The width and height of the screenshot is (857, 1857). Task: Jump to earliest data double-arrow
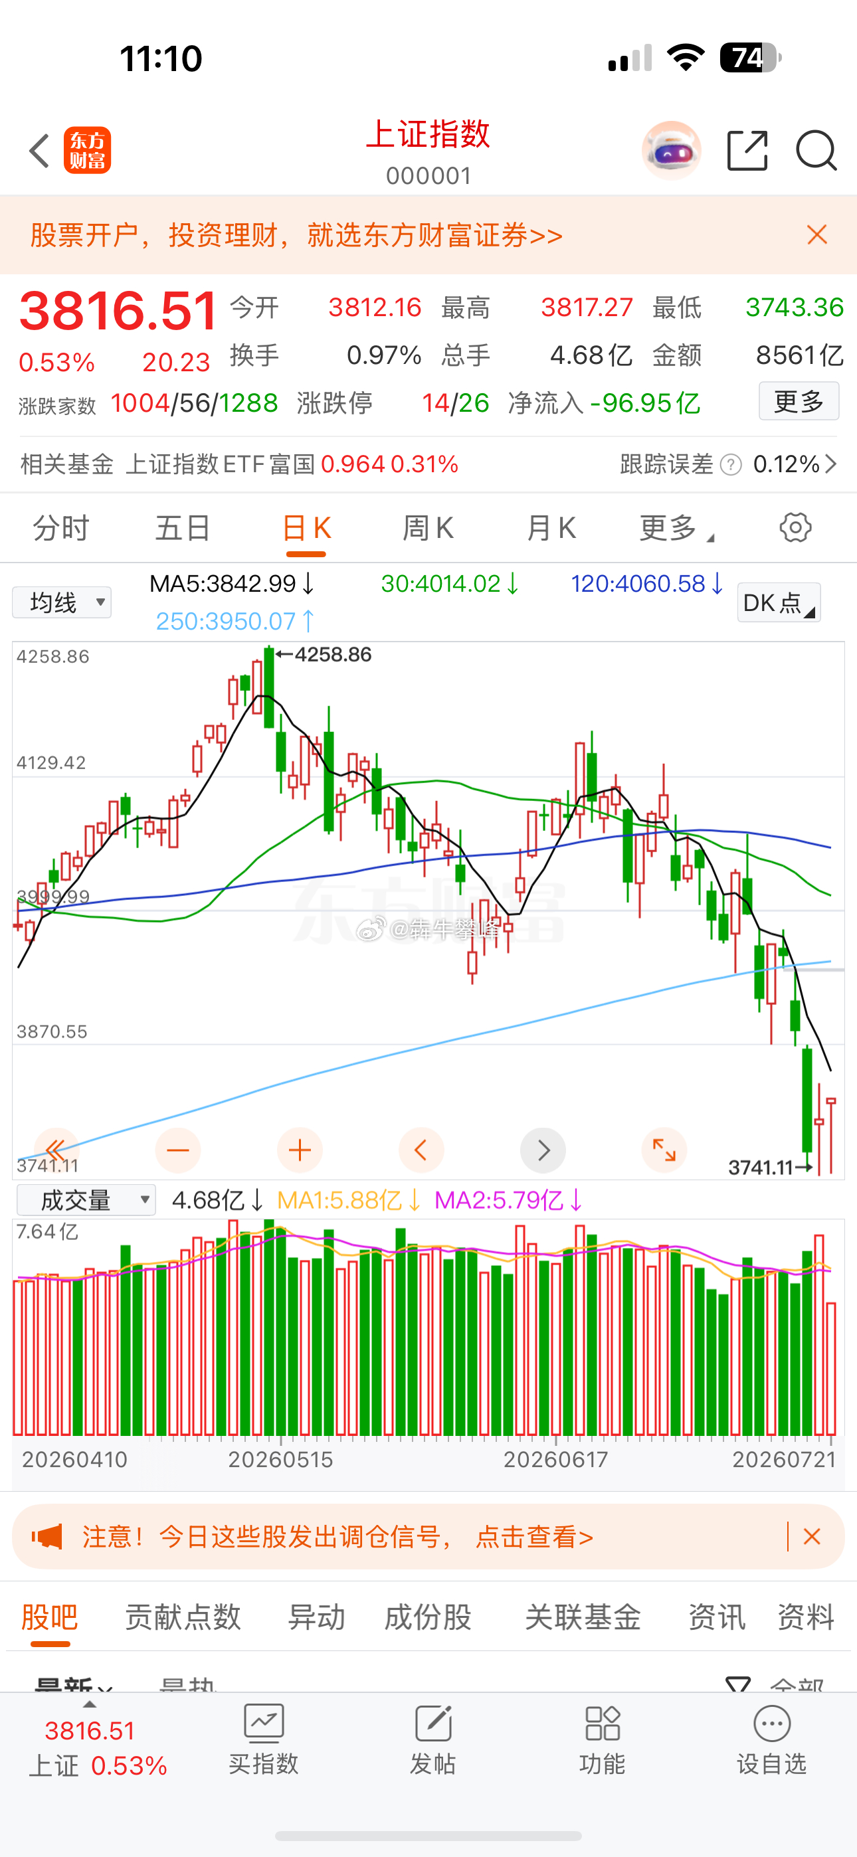click(56, 1150)
